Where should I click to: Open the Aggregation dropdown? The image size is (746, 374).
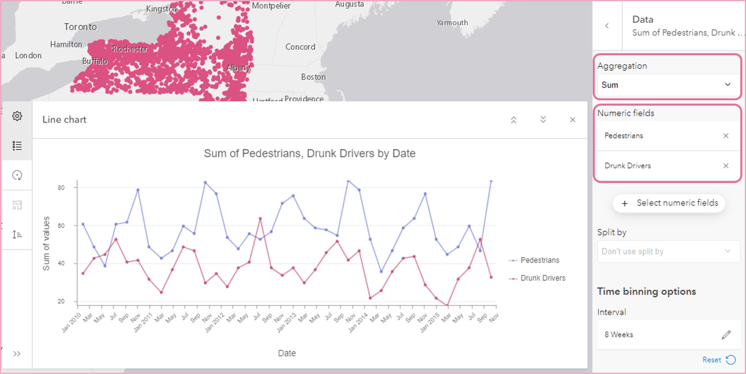click(668, 85)
